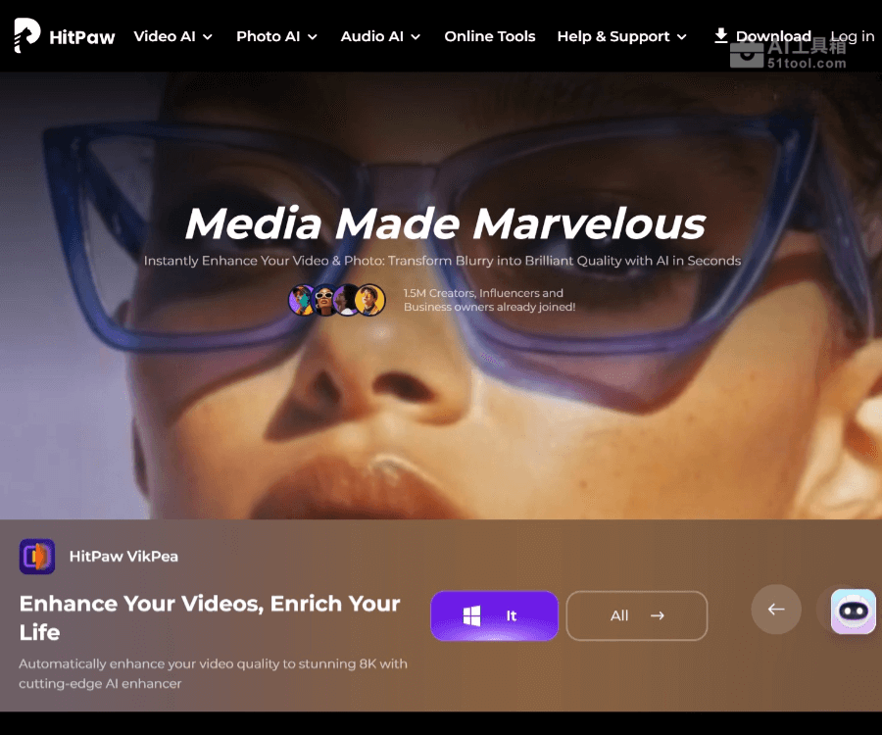Go to Online Tools in the navbar
Screen dimensions: 882x735
490,36
